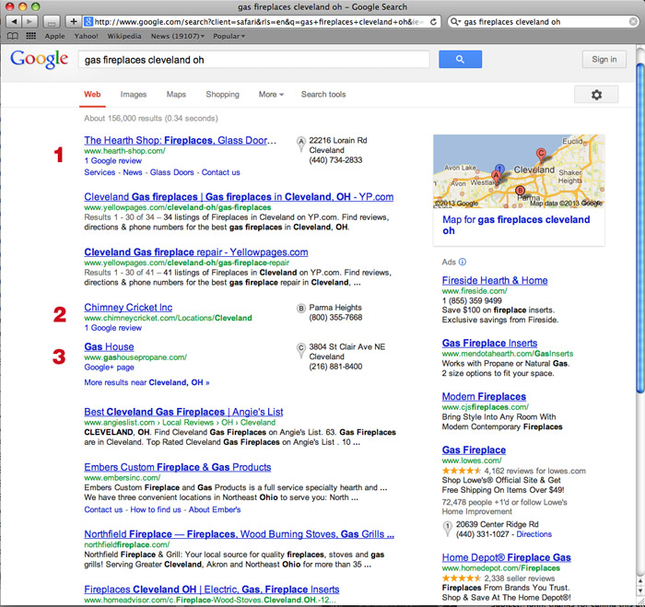The width and height of the screenshot is (645, 607).
Task: Click the Google search query input field
Action: (x=253, y=60)
